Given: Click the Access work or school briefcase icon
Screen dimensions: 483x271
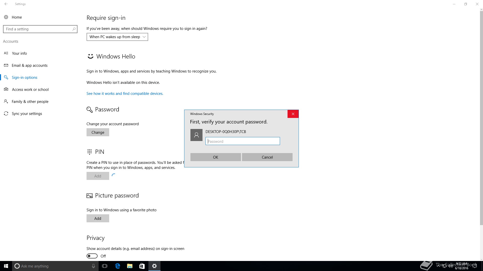Looking at the screenshot, I should pos(6,89).
